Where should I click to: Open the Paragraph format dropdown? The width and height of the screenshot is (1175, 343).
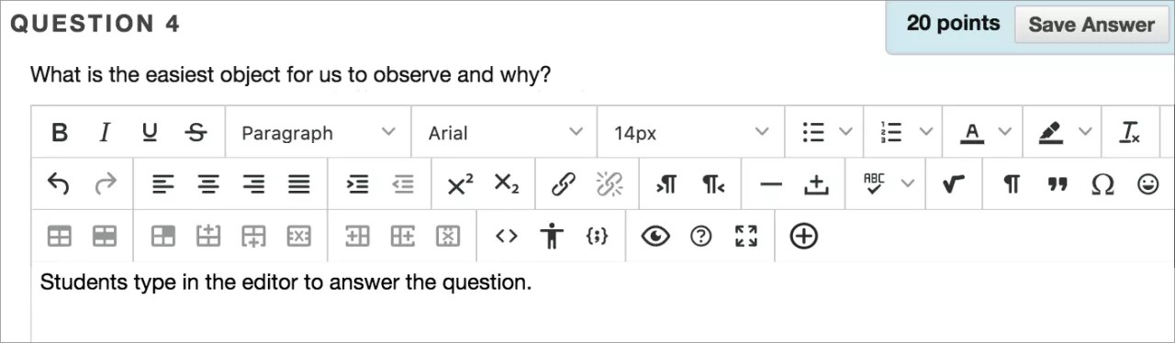pos(318,133)
